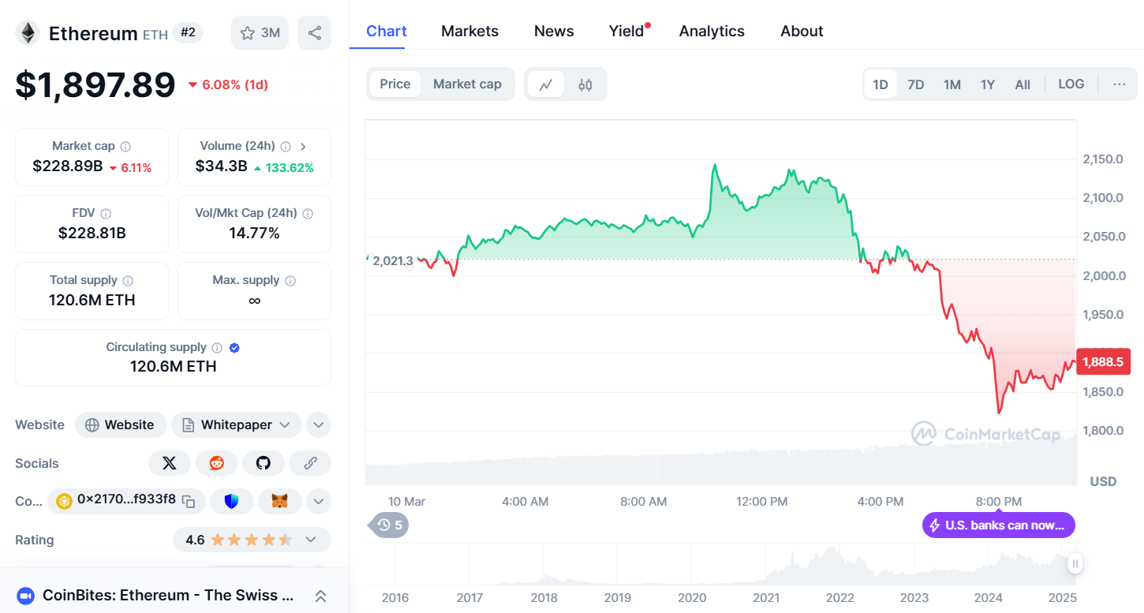Open FDV info icon

pos(106,213)
